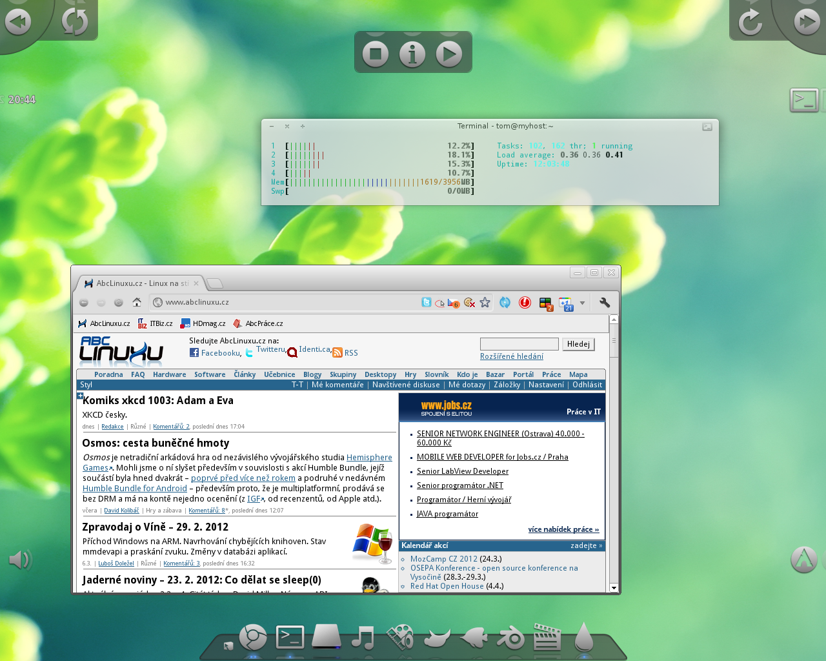Open Chromium from the bottom dock
826x661 pixels.
[x=253, y=638]
